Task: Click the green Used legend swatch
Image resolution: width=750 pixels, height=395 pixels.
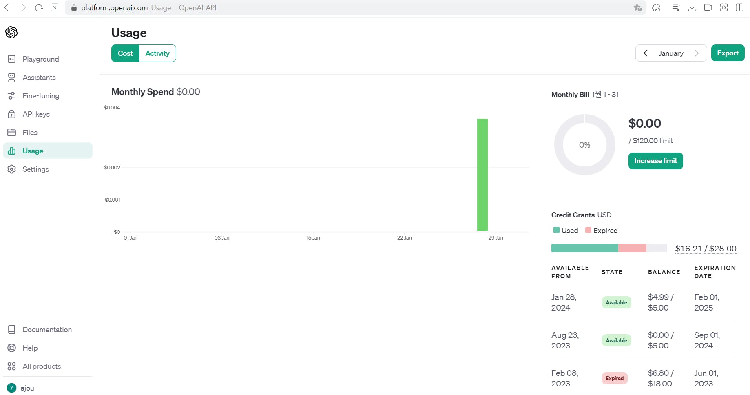Action: pos(556,230)
